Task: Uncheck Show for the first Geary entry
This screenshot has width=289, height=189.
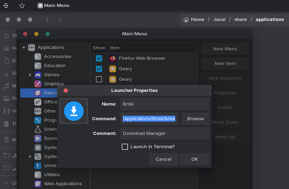Action: coord(99,69)
